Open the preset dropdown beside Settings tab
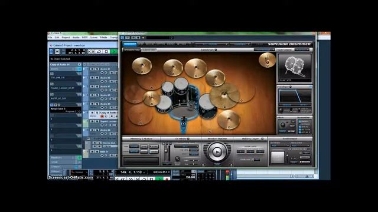378x212 pixels. [211, 44]
